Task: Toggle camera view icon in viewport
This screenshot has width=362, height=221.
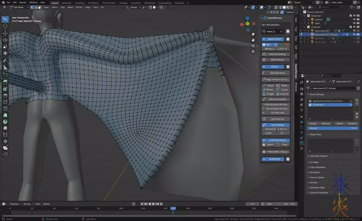Action: pyautogui.click(x=253, y=46)
